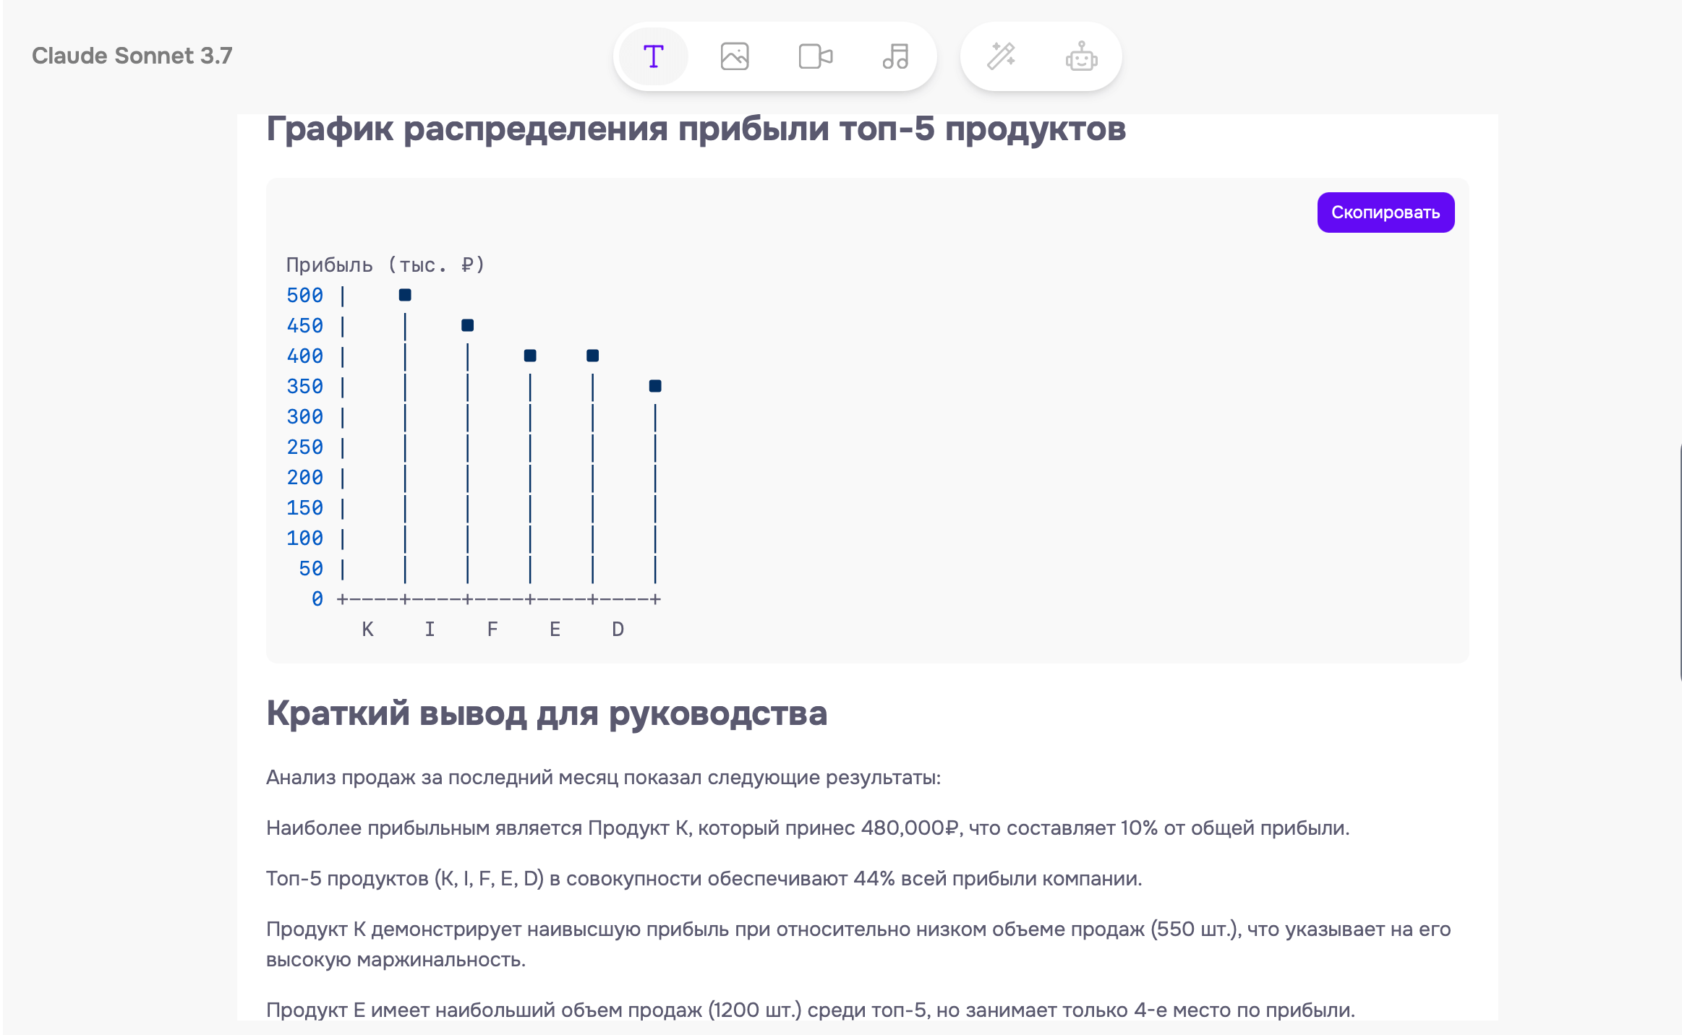The height and width of the screenshot is (1035, 1682).
Task: Click the Claude Sonnet 3.7 model name
Action: pos(132,56)
